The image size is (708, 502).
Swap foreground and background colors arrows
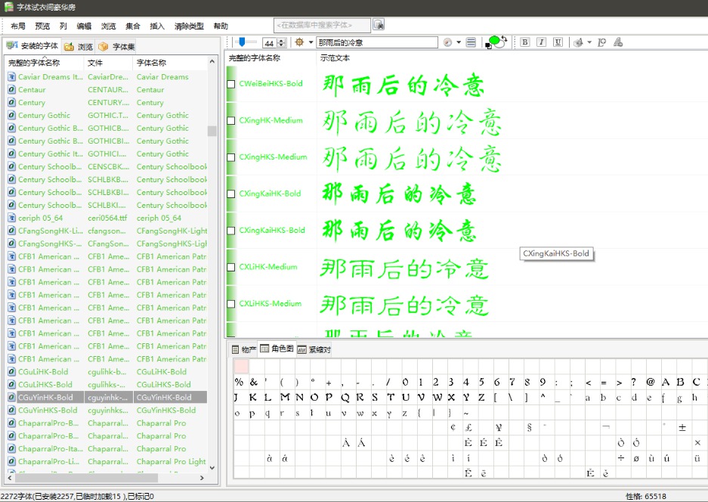click(x=504, y=39)
